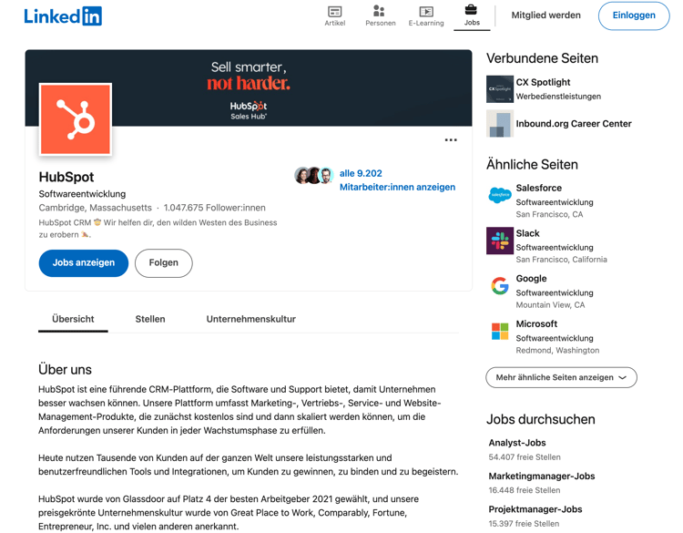The image size is (683, 533).
Task: Click the Werbedienstleistungen text
Action: point(558,97)
